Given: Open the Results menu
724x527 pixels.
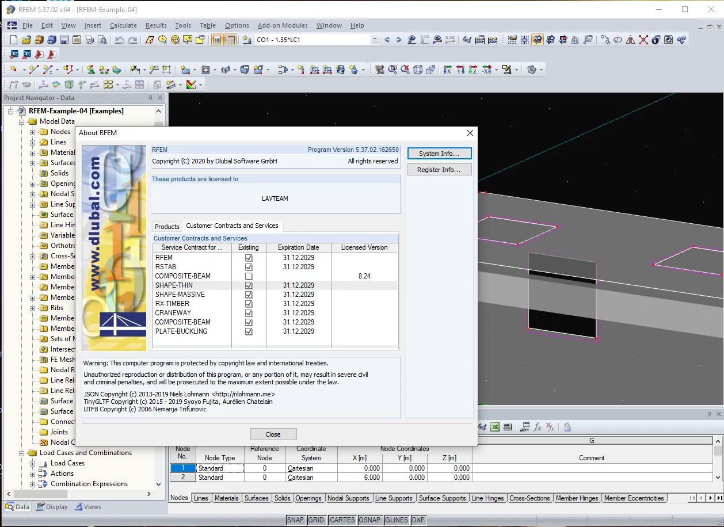Looking at the screenshot, I should [156, 25].
